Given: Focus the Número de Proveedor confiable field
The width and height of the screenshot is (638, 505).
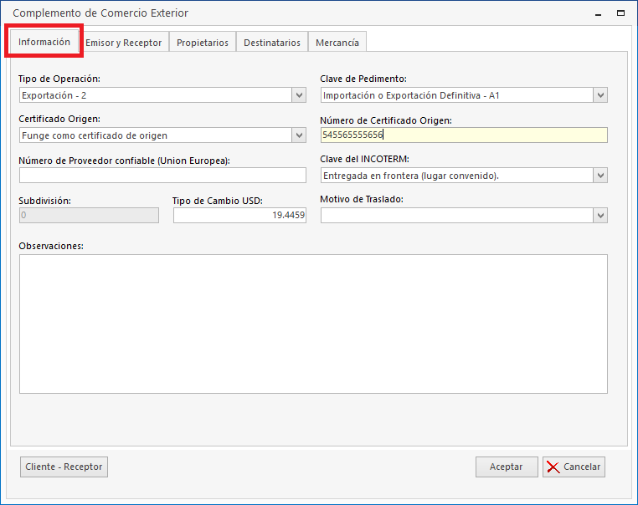Looking at the screenshot, I should pos(162,176).
